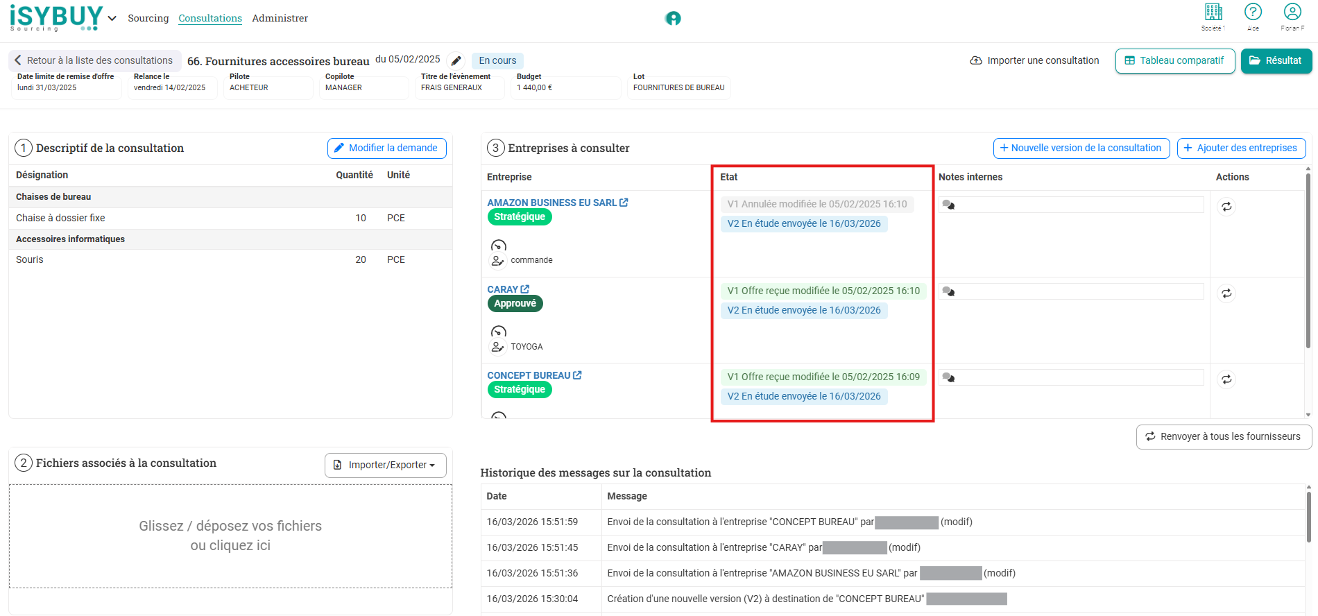1318x616 pixels.
Task: Click AMAZON's V2 En étude status tag
Action: point(804,223)
